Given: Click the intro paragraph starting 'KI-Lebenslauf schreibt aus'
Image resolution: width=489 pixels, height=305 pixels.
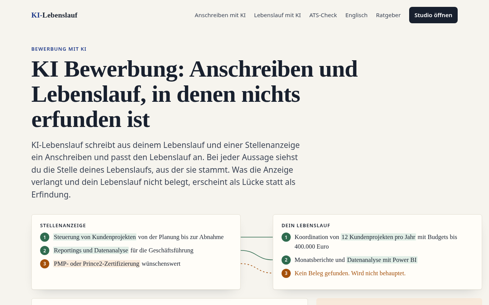Looking at the screenshot, I should [x=165, y=170].
